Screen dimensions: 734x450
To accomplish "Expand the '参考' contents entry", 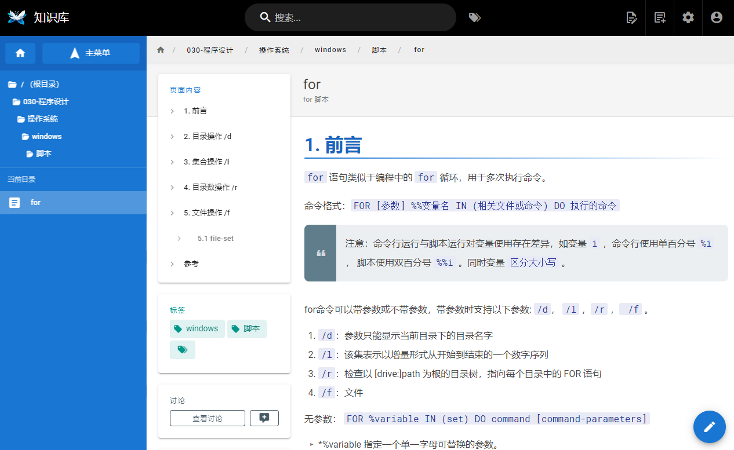I will pyautogui.click(x=191, y=264).
